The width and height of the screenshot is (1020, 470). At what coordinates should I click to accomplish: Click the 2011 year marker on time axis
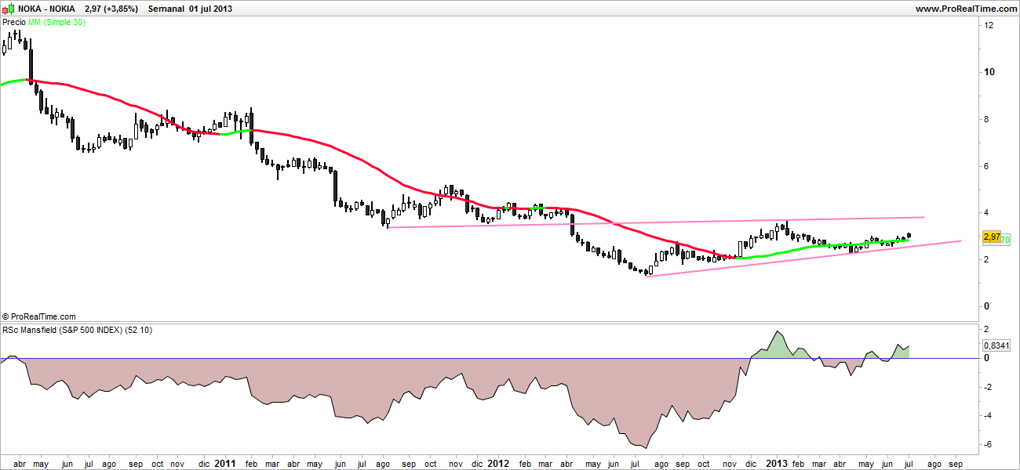(225, 463)
